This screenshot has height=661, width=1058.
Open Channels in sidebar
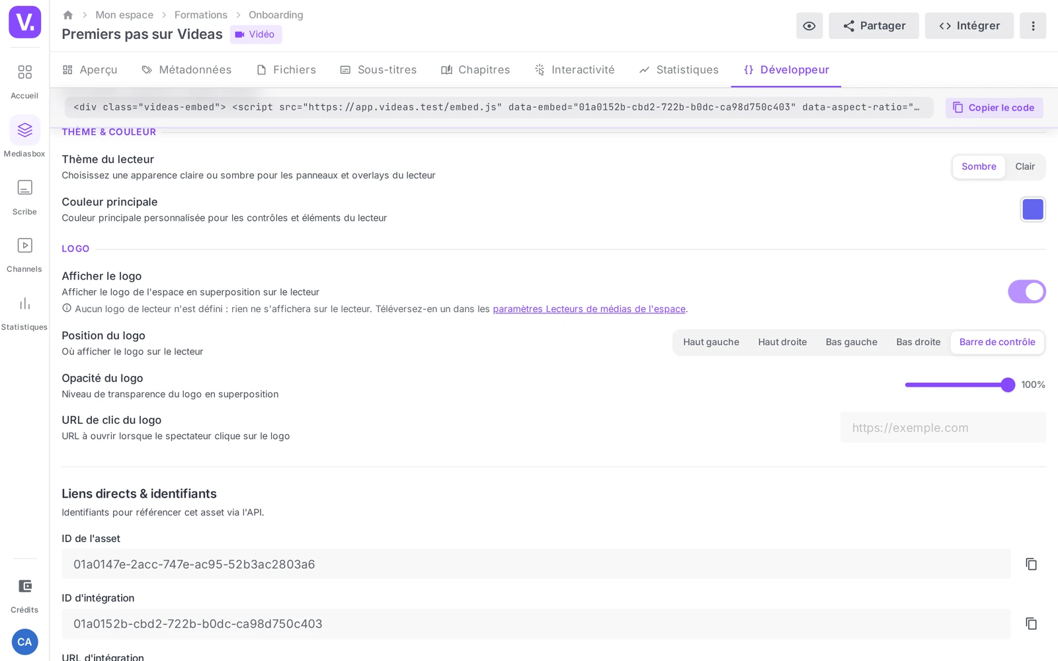pos(24,254)
